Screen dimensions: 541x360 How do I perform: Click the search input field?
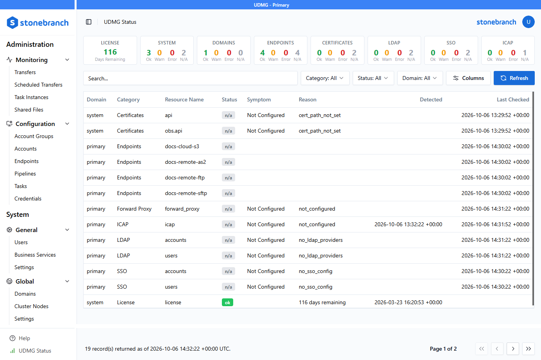click(190, 78)
